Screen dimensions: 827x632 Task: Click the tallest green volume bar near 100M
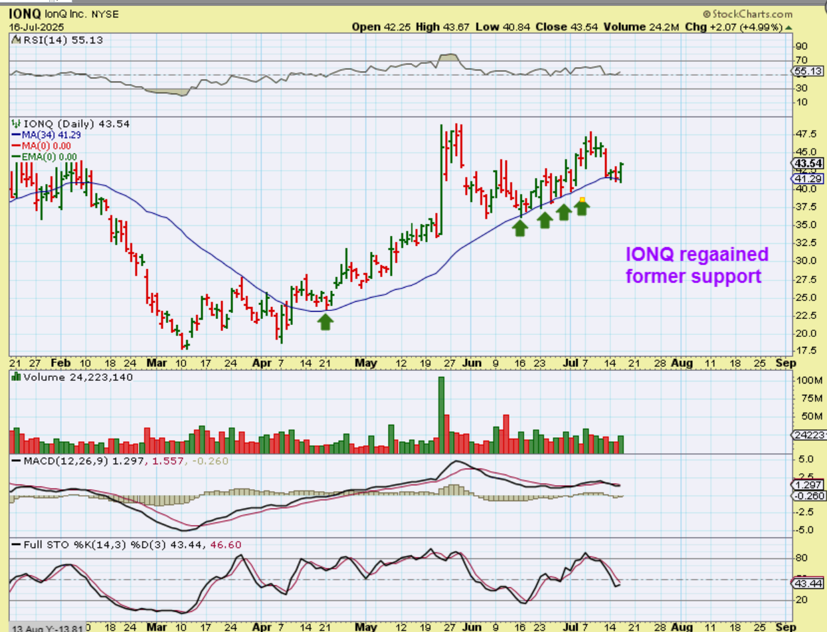[440, 415]
